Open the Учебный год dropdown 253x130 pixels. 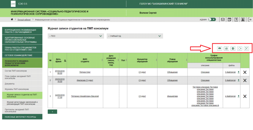pyautogui.click(x=135, y=36)
